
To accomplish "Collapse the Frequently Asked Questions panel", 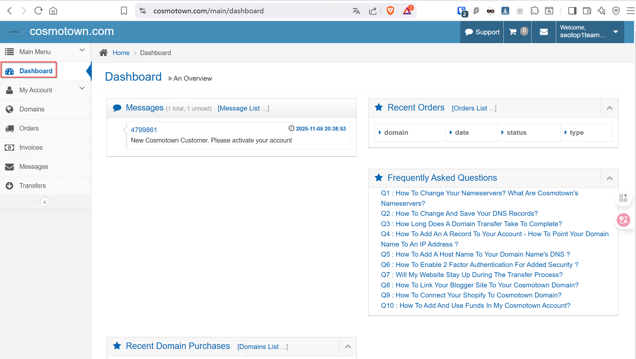I will tap(609, 178).
